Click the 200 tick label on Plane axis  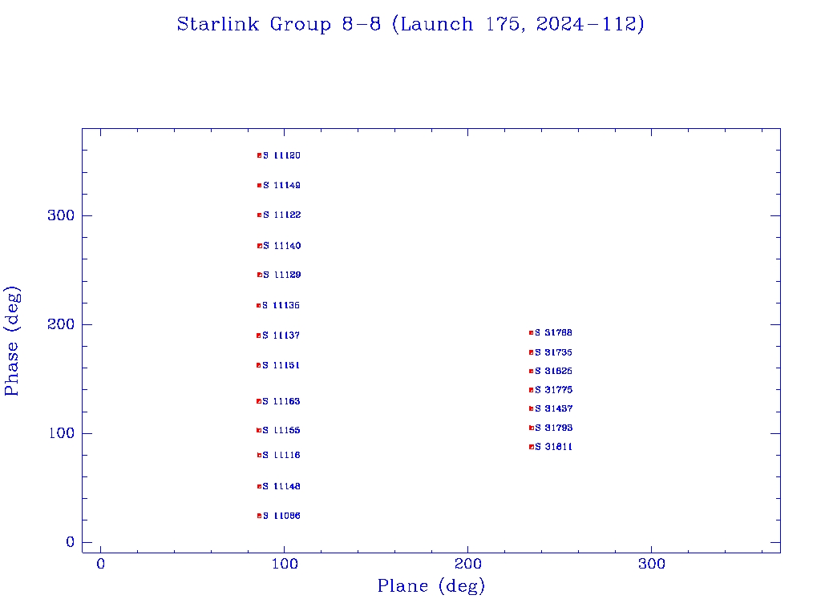pos(467,565)
